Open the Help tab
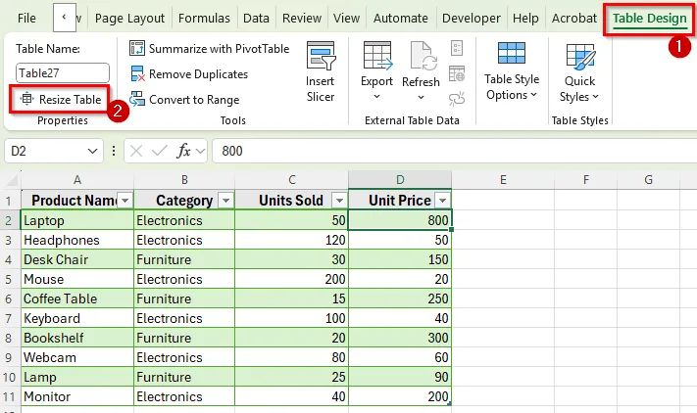The height and width of the screenshot is (413, 697). point(525,19)
